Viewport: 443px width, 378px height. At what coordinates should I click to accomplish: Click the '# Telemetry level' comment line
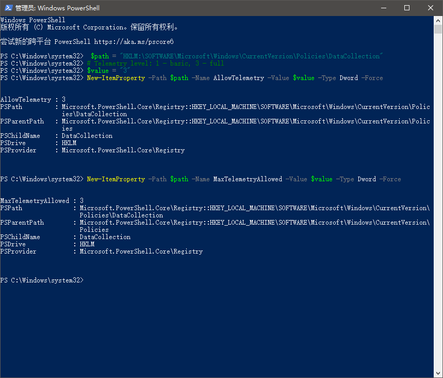pos(155,64)
